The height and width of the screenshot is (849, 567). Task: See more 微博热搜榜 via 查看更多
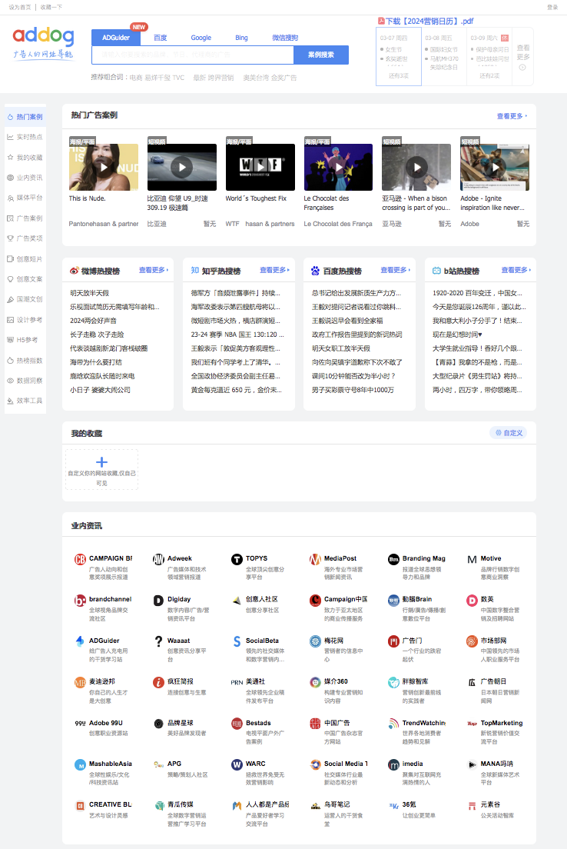pos(154,270)
